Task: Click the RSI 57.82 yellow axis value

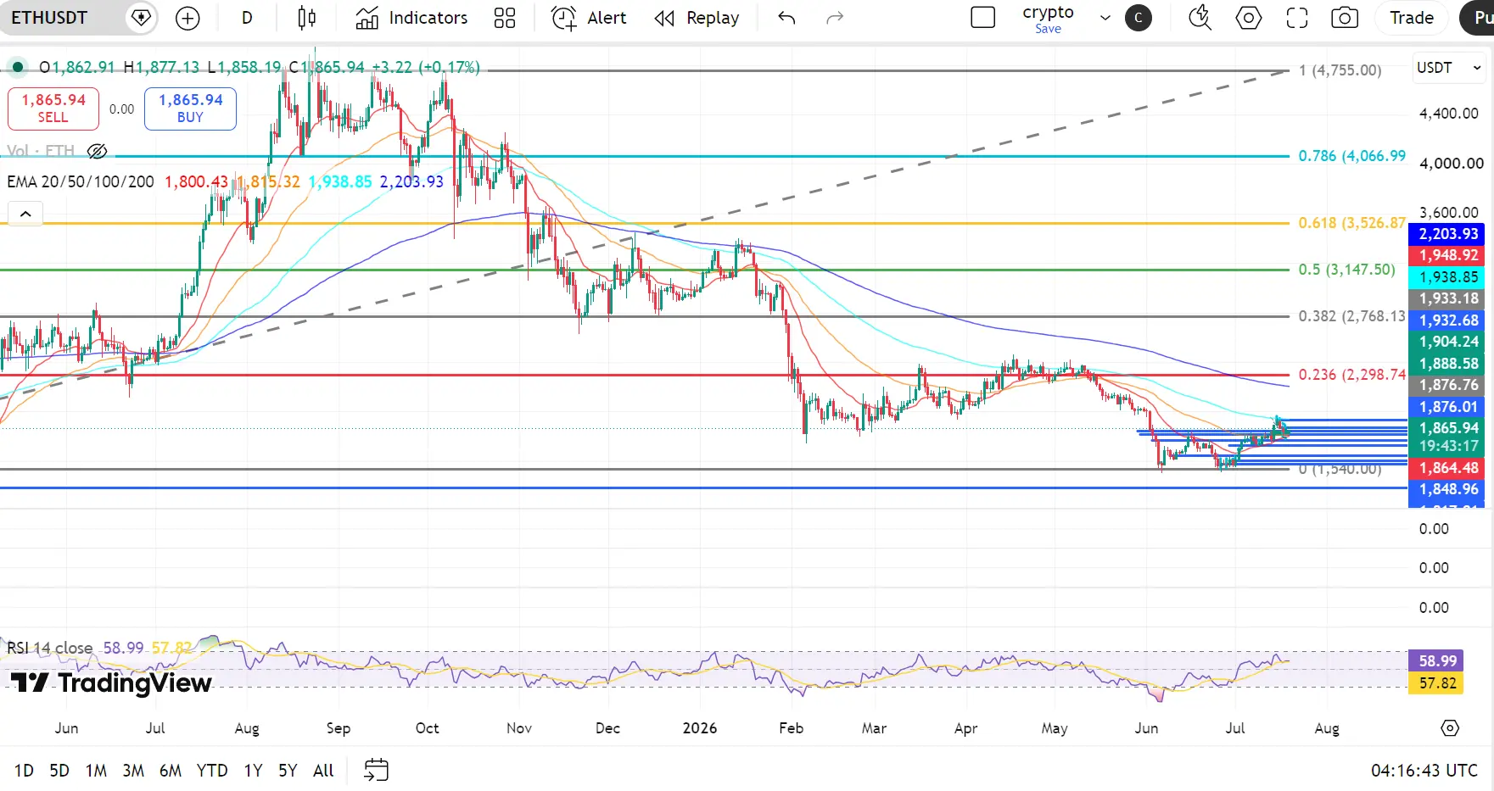Action: pyautogui.click(x=1435, y=683)
